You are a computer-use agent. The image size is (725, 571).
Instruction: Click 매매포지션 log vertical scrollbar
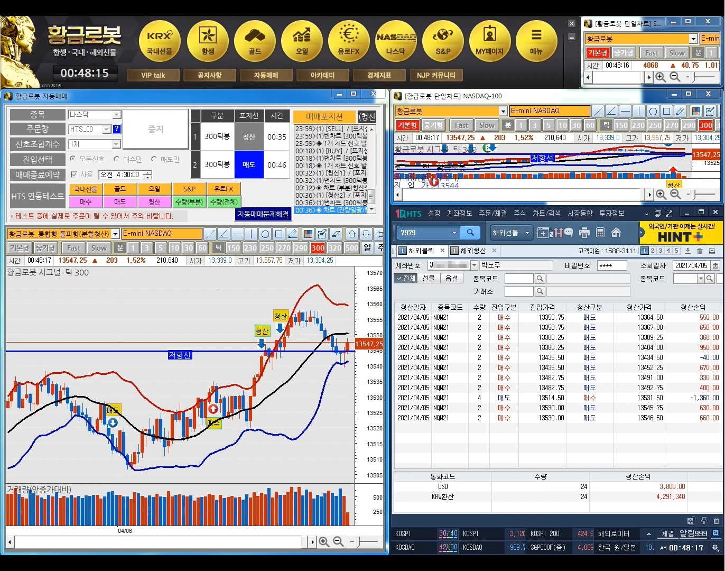click(x=372, y=169)
